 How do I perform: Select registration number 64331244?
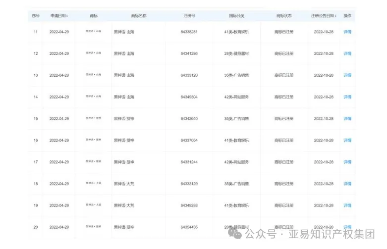coord(189,162)
